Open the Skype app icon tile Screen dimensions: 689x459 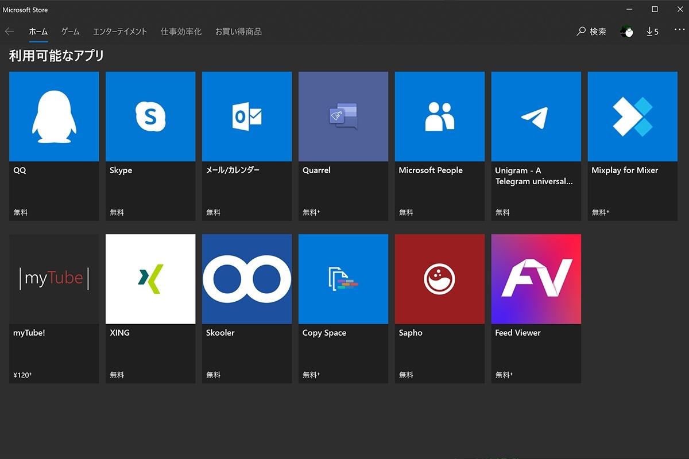(x=150, y=116)
